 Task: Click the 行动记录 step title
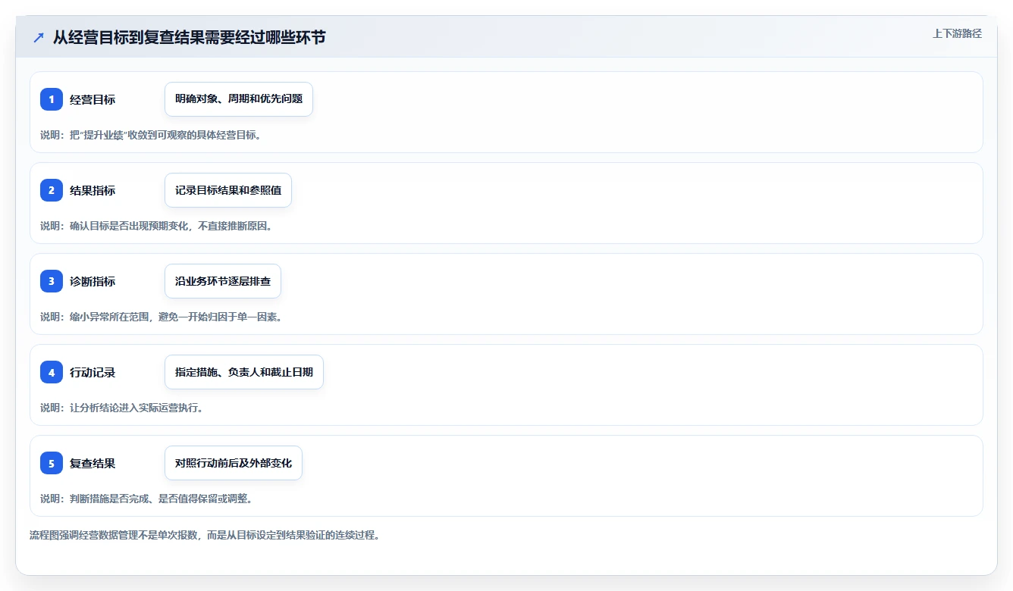tap(93, 372)
